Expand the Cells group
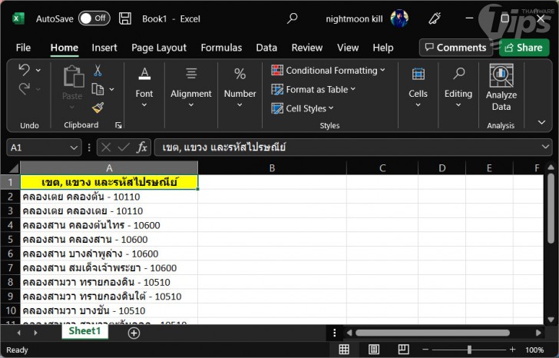Viewport: 559px width, 358px height. [418, 88]
